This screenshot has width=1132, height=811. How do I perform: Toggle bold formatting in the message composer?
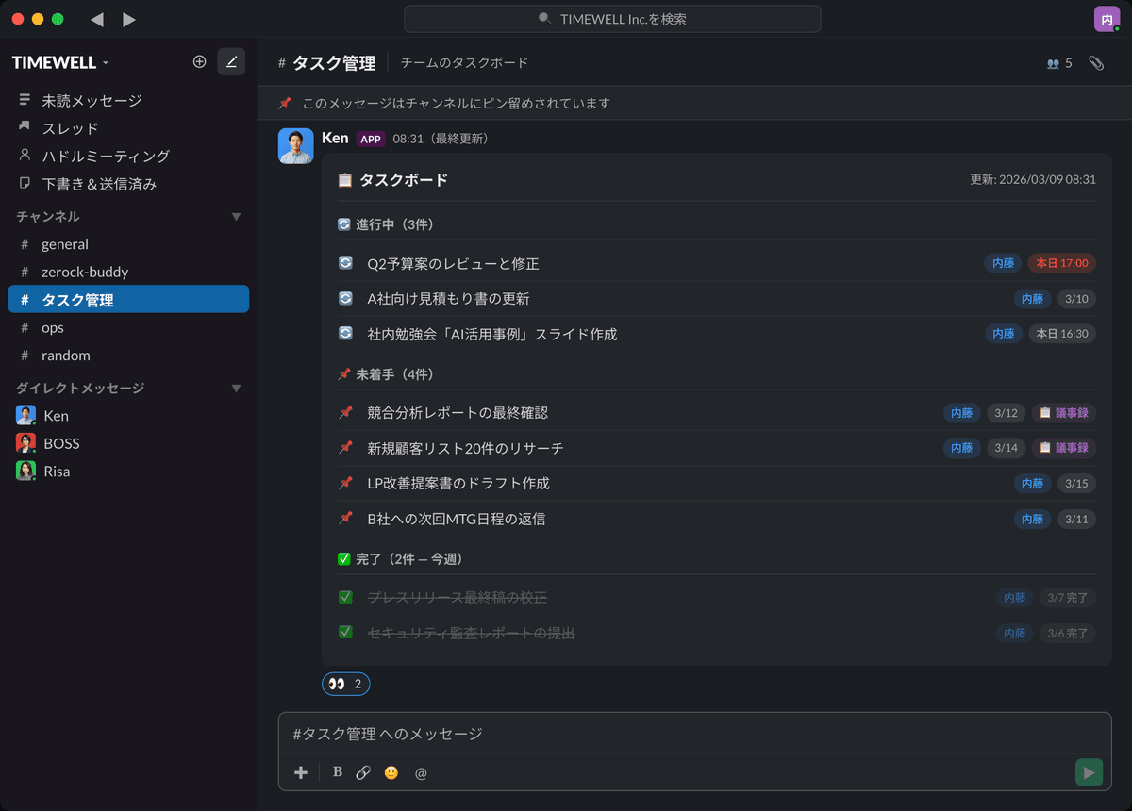337,772
